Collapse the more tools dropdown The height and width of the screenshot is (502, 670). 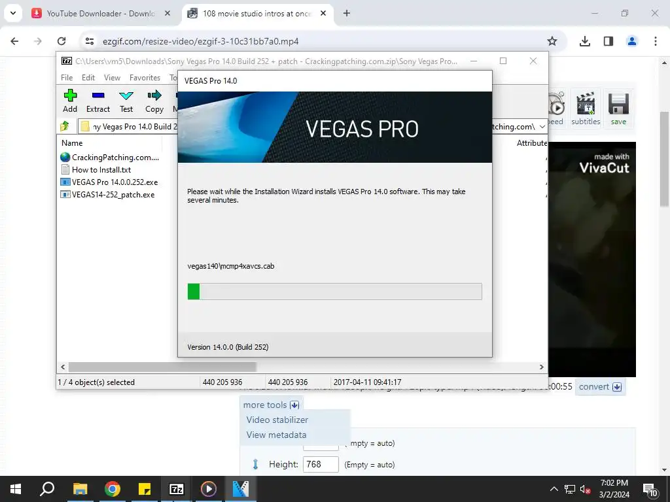coord(272,405)
